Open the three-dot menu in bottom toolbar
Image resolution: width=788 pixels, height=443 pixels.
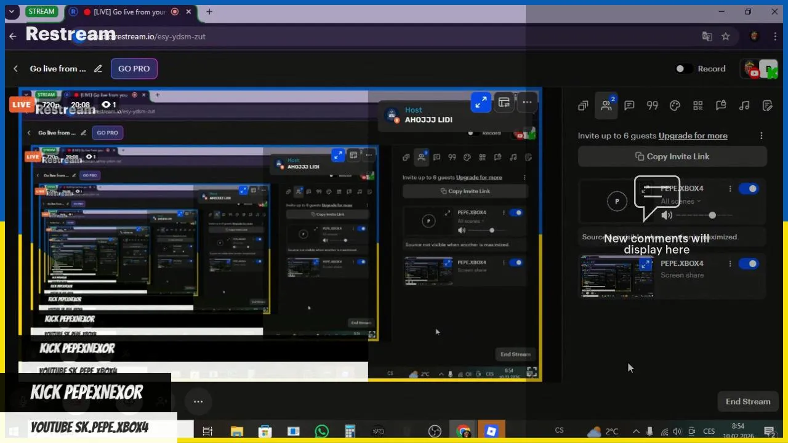198,401
